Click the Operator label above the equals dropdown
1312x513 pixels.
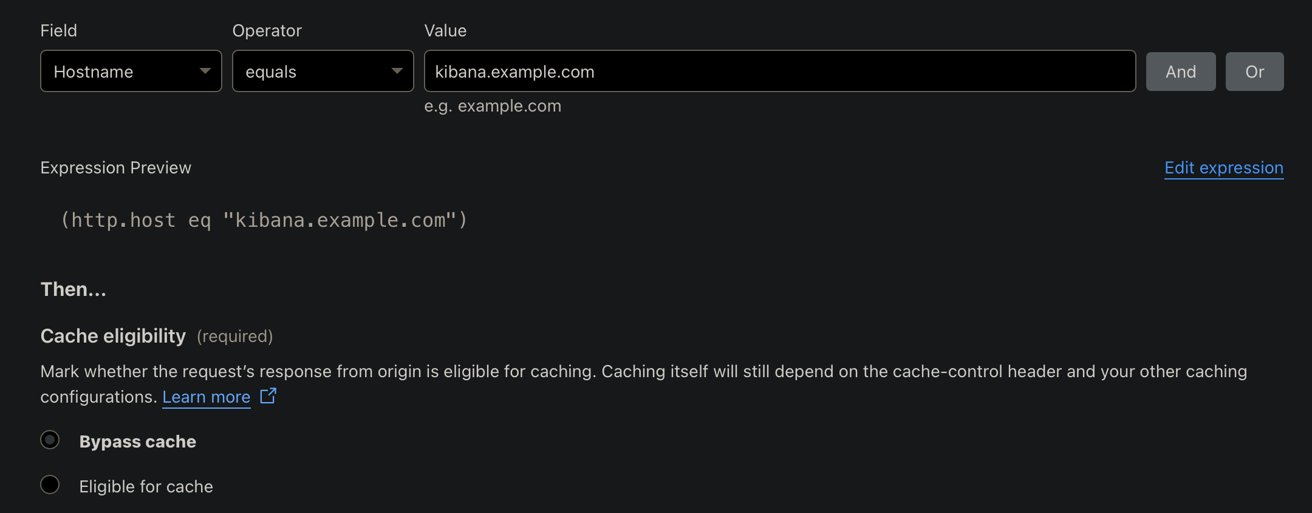(x=267, y=30)
